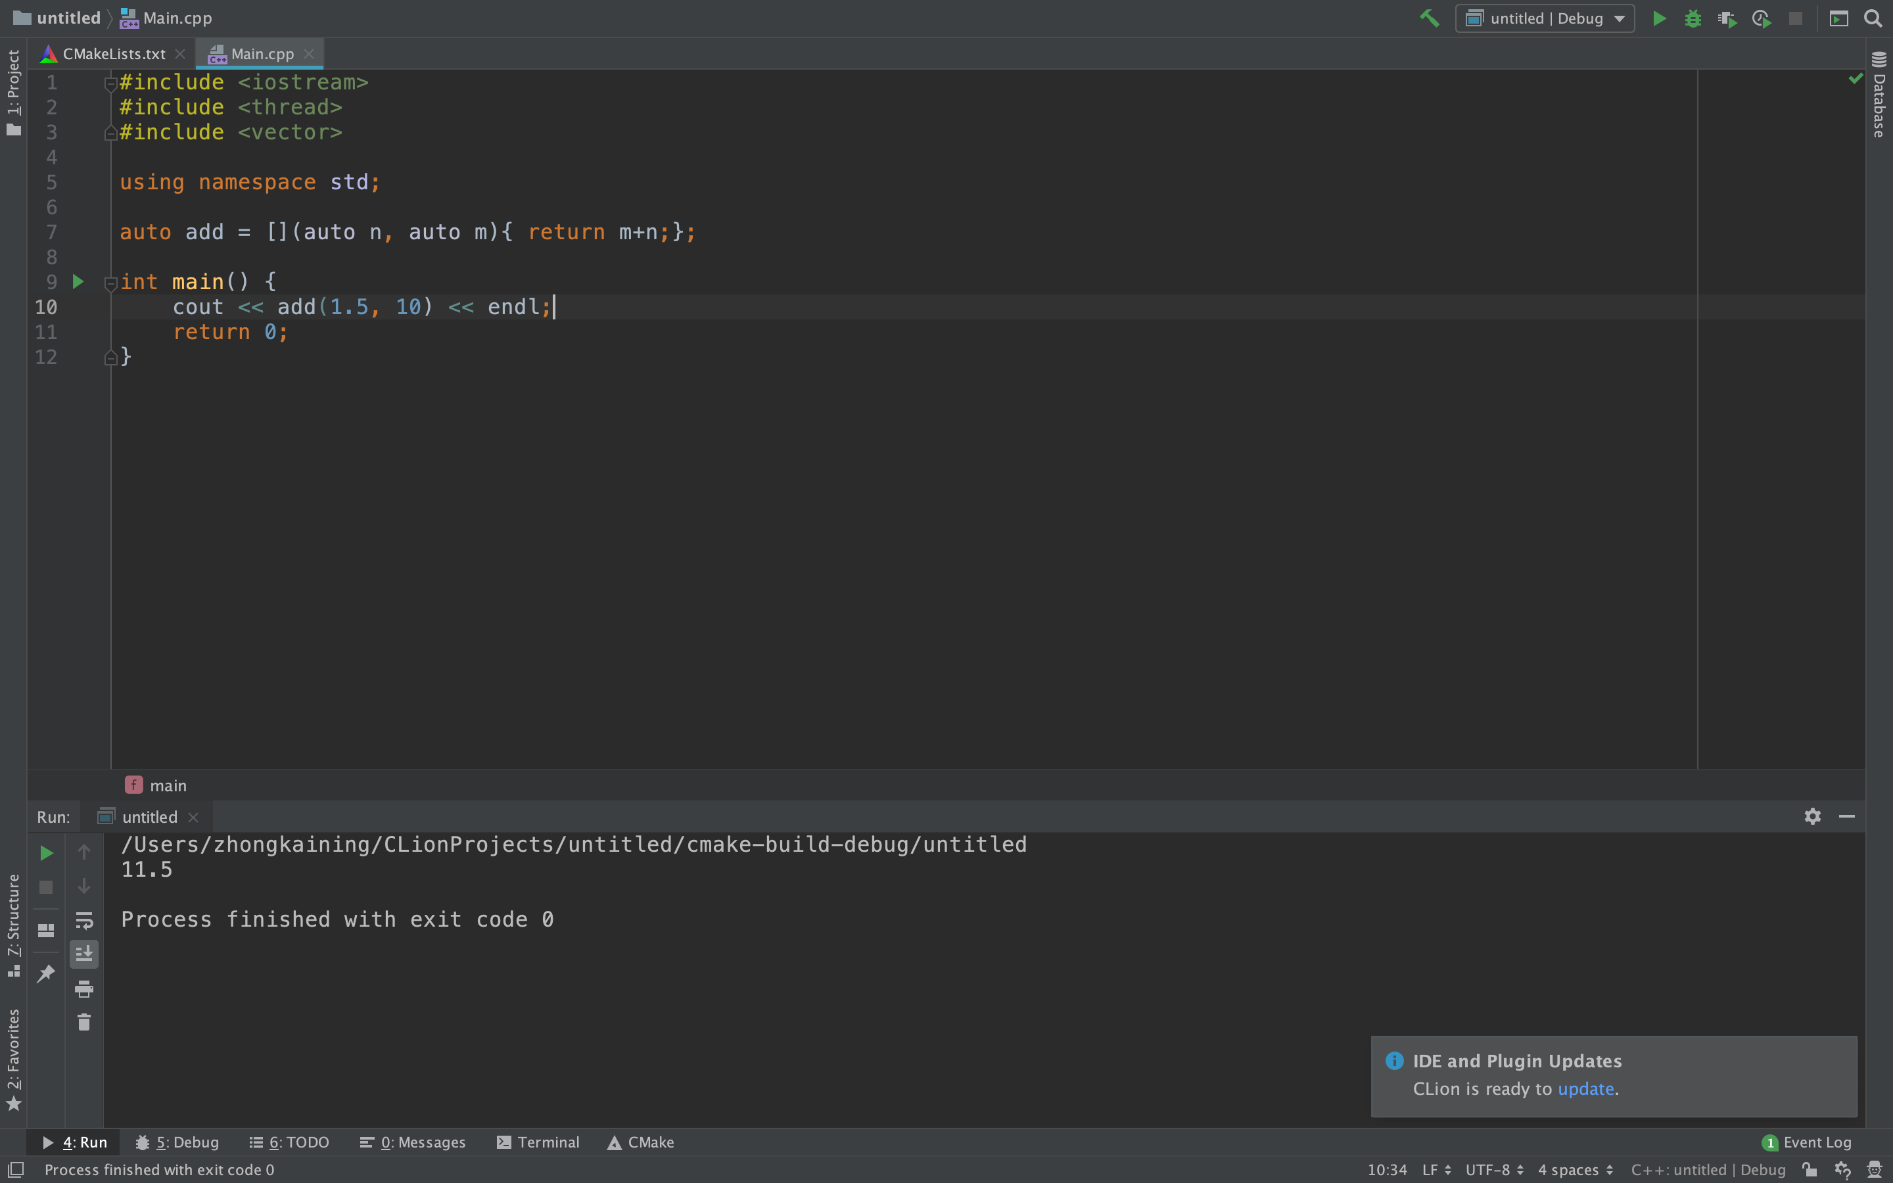Click code line 7 with the add lambda

(x=407, y=233)
